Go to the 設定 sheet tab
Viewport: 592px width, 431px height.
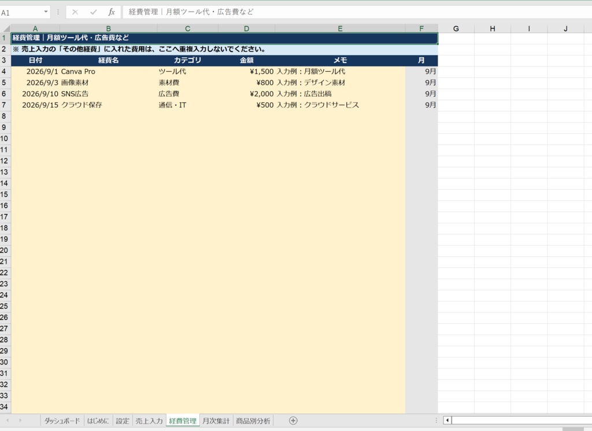pos(123,421)
